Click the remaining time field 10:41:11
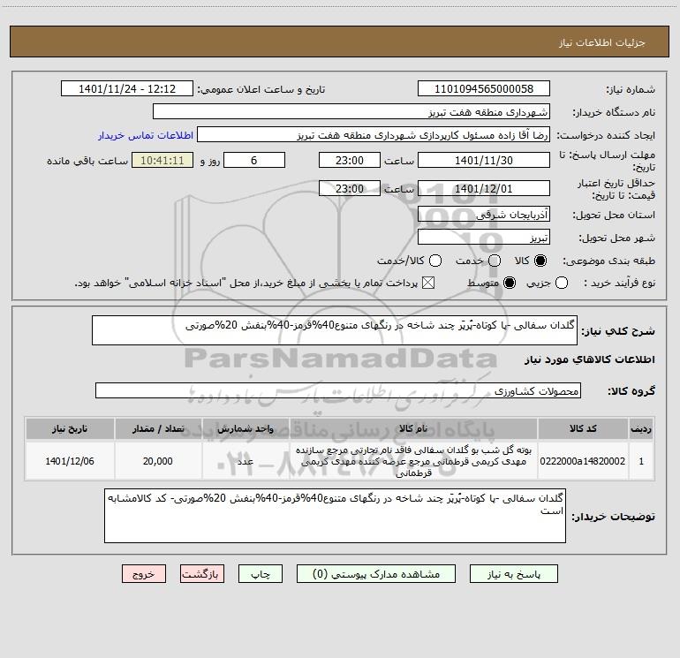The image size is (680, 658). pyautogui.click(x=162, y=160)
